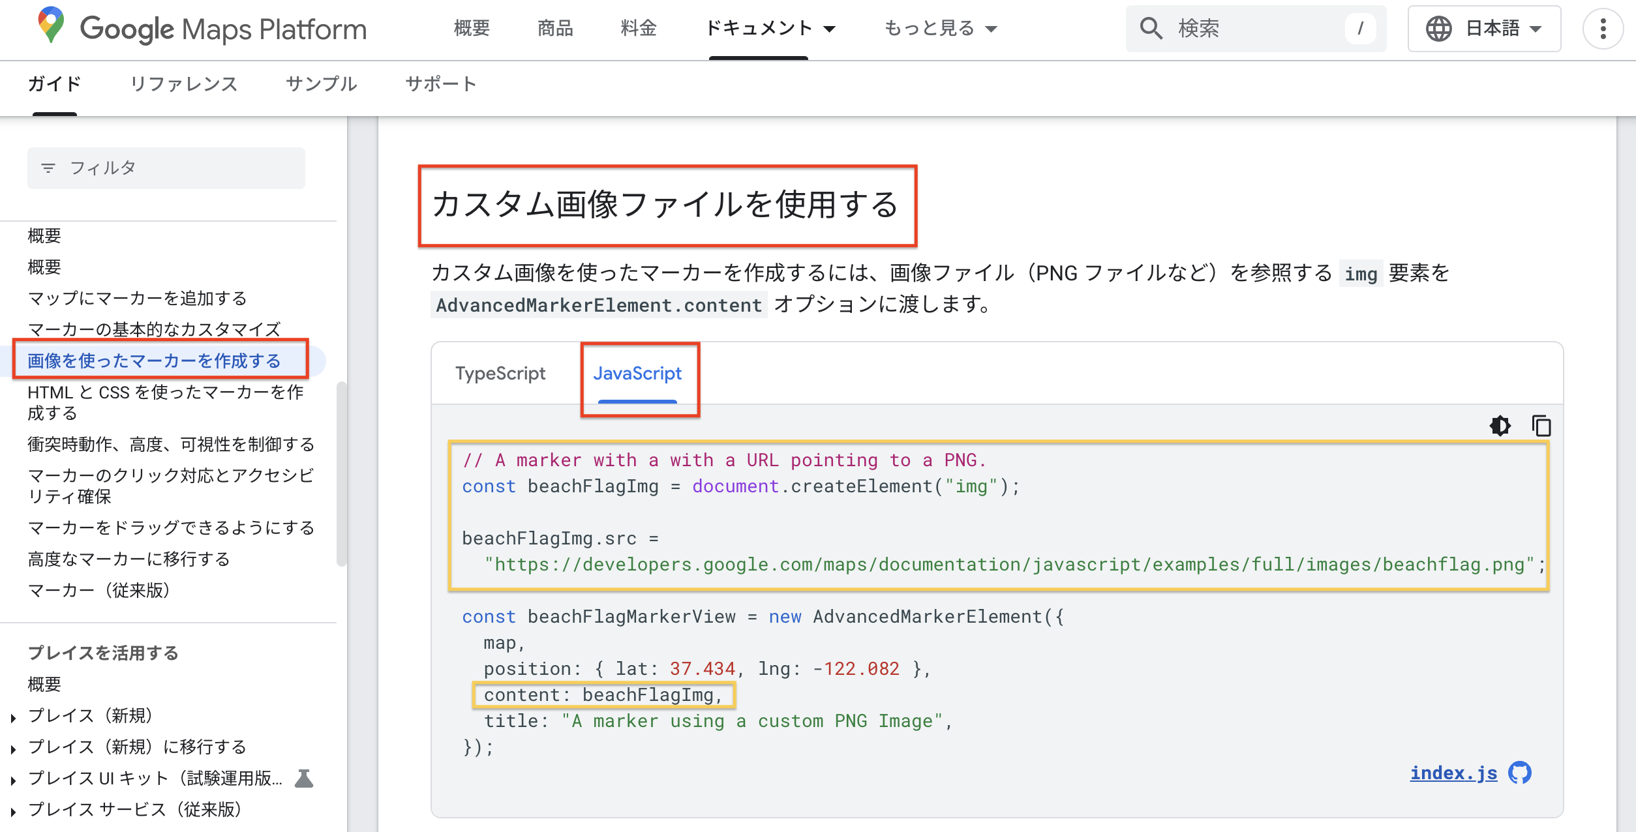The width and height of the screenshot is (1636, 832).
Task: Switch to the TypeScript code tab
Action: 500,374
